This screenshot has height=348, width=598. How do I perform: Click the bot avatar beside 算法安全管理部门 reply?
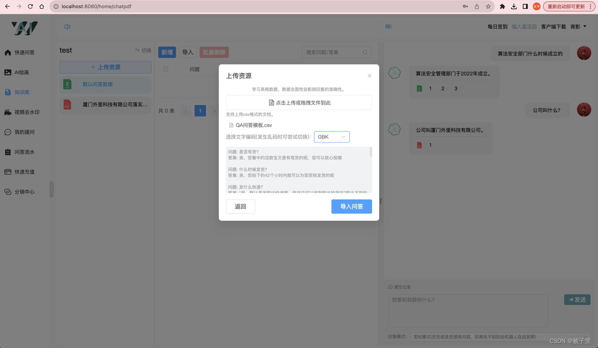pyautogui.click(x=395, y=73)
